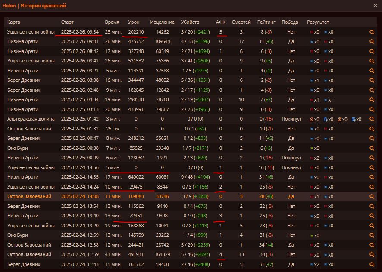
Task: View details of the 2025-02-26, 03:21 battle
Action: pos(372,71)
